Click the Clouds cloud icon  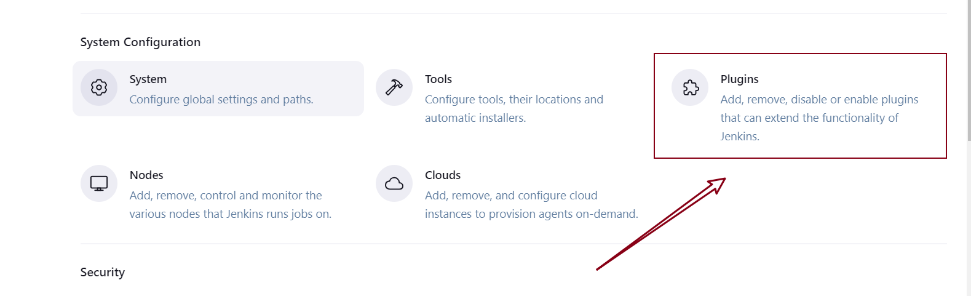(394, 183)
